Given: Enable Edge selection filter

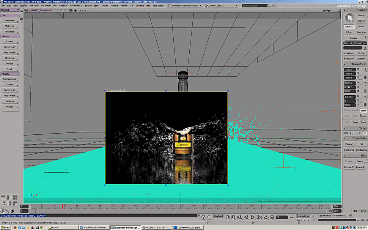Looking at the screenshot, I should (349, 32).
